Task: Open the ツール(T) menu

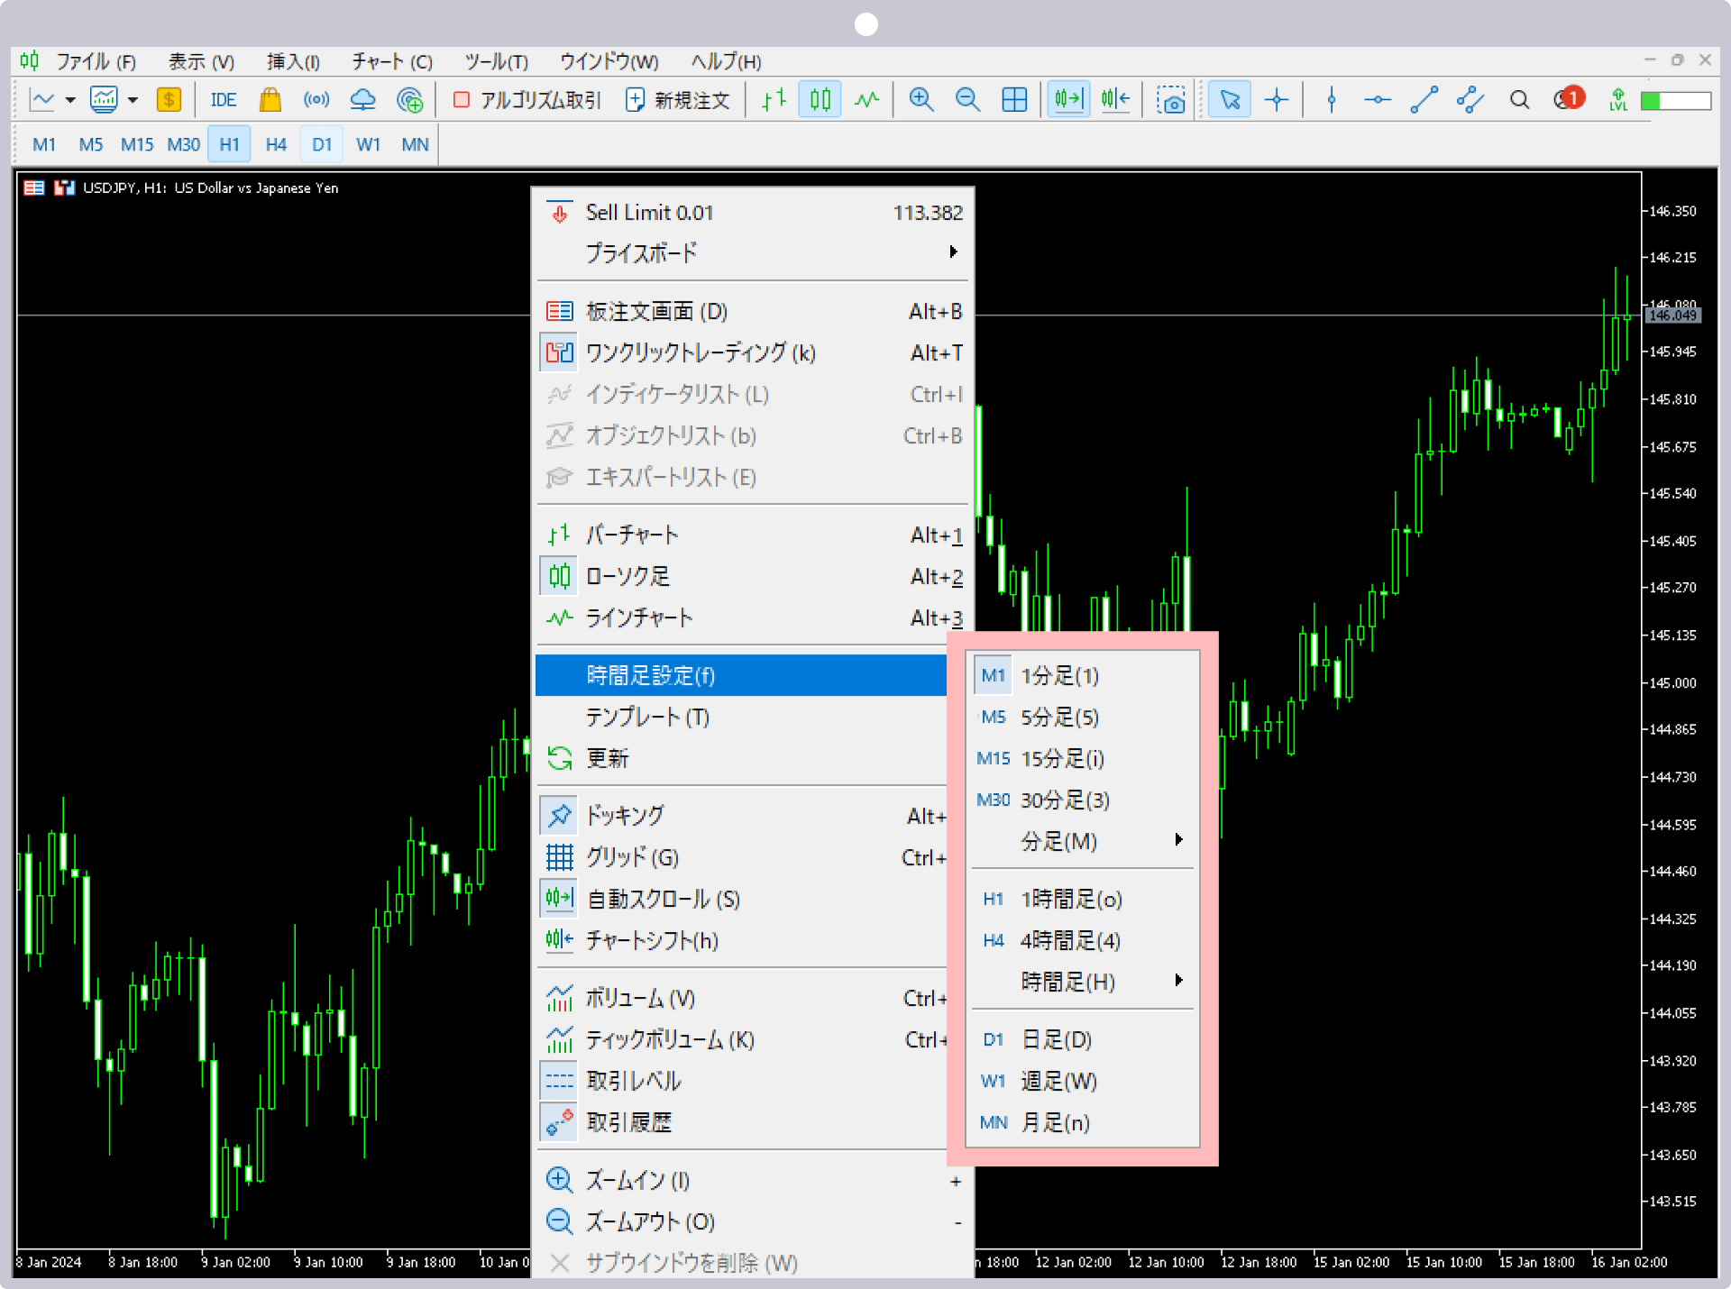Action: (x=497, y=61)
